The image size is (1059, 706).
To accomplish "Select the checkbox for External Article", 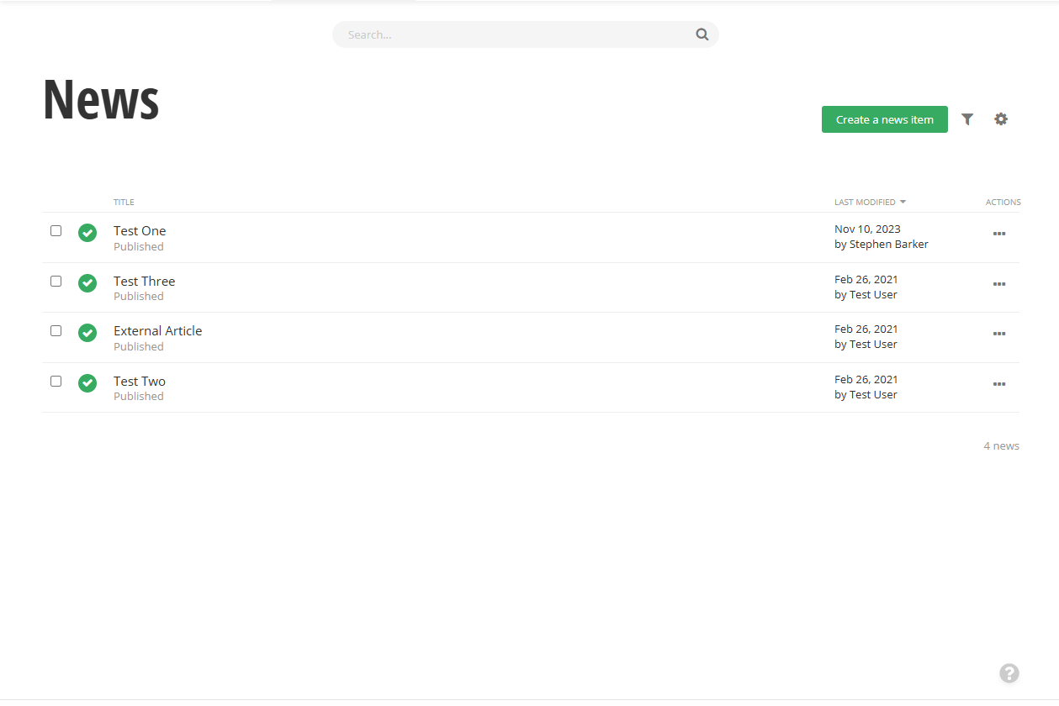I will (56, 330).
